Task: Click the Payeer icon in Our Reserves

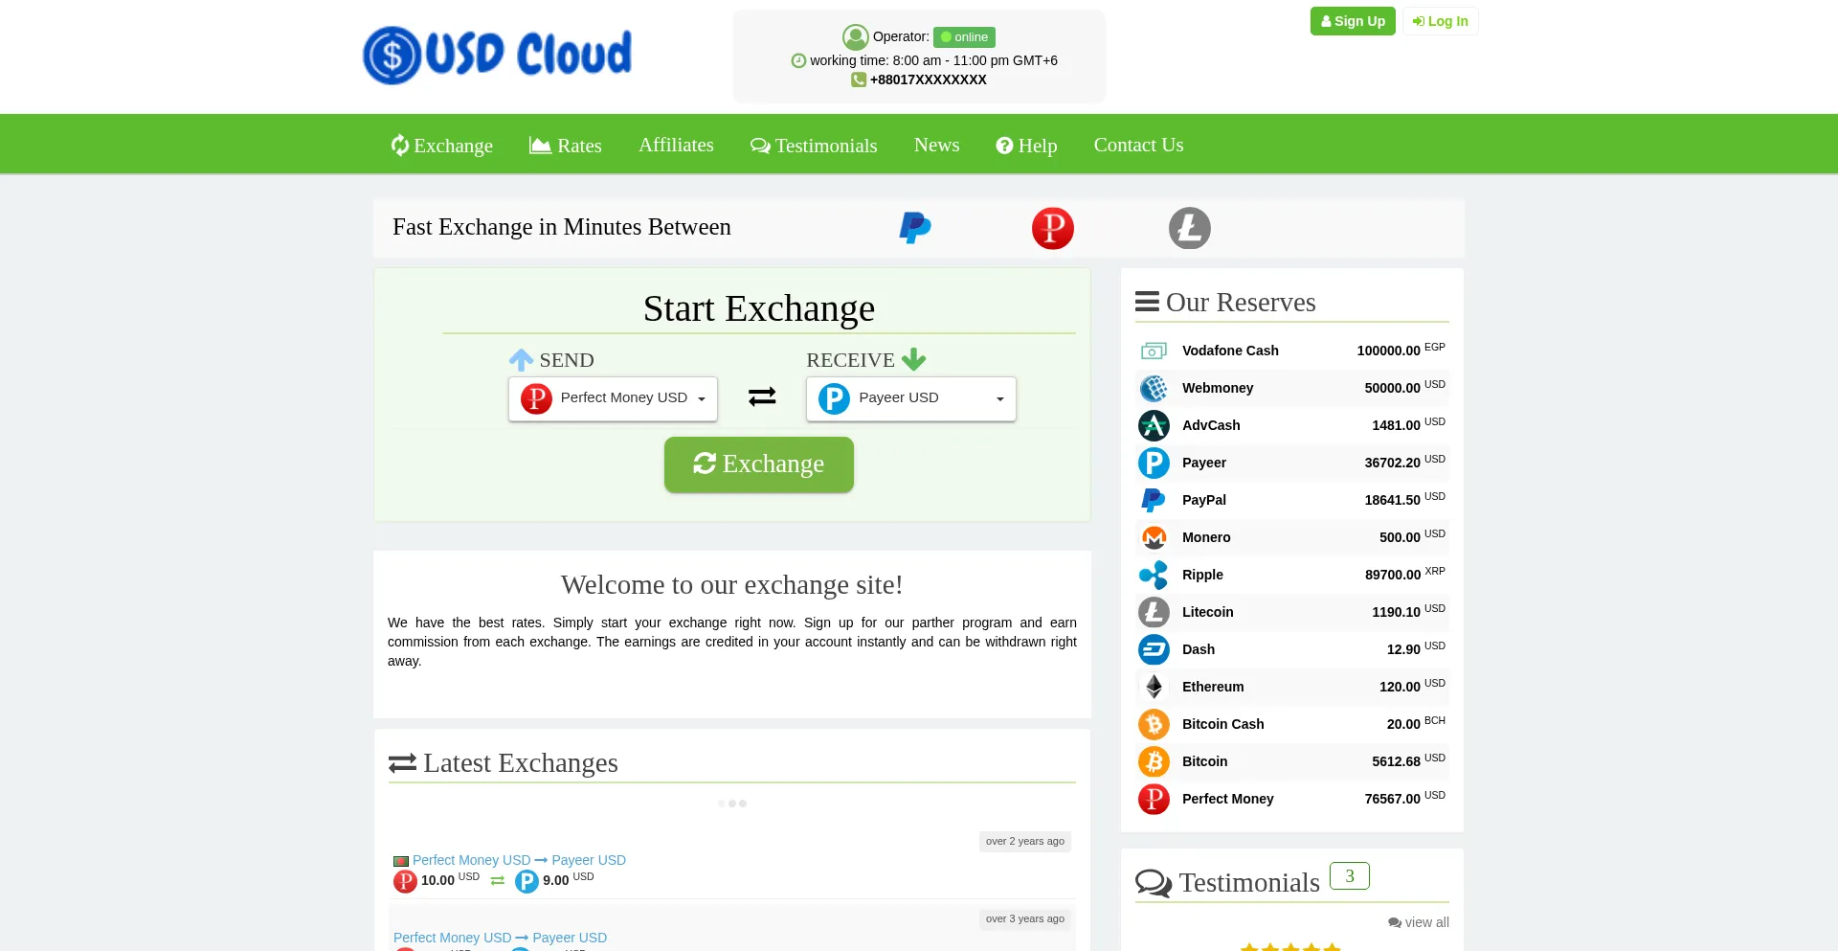Action: [1154, 463]
